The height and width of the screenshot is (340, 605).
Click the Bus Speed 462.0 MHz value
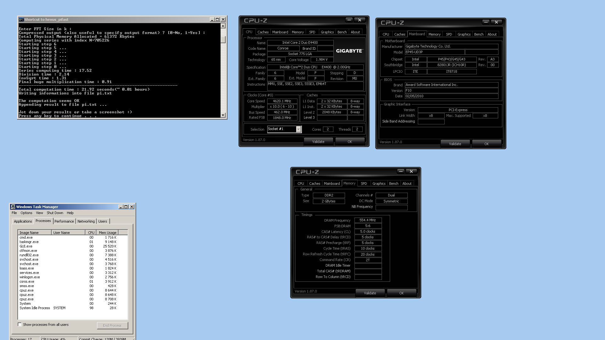tap(282, 112)
